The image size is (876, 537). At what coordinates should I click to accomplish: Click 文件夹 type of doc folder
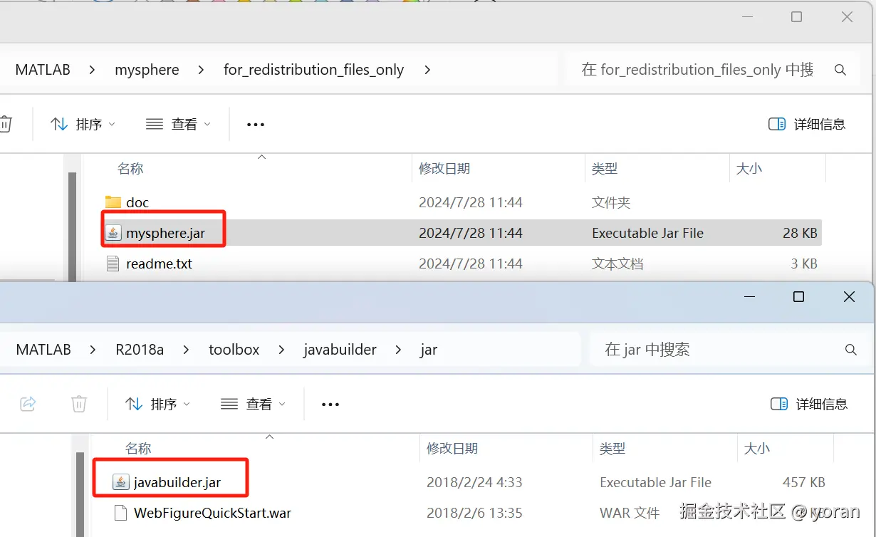pos(611,202)
